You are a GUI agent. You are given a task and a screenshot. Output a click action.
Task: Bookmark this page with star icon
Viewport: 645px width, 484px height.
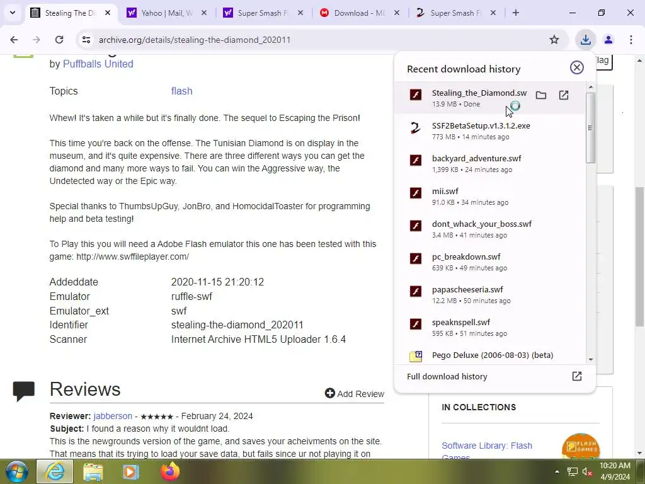point(554,40)
